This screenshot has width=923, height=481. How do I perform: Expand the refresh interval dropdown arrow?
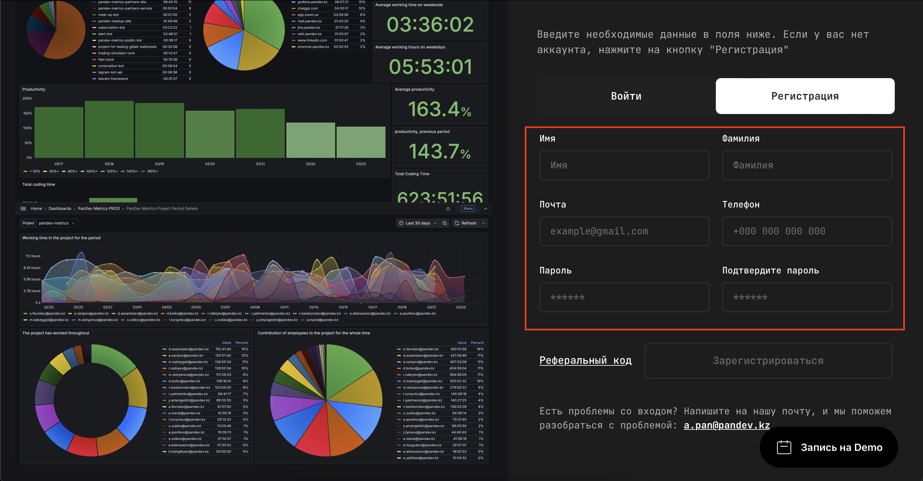(x=483, y=223)
